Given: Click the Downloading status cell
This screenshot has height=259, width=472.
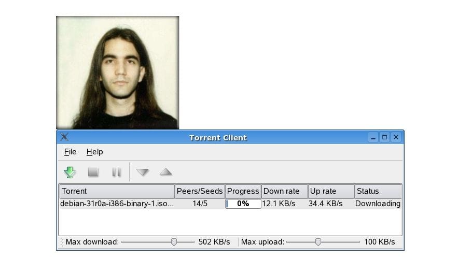Looking at the screenshot, I should click(x=378, y=204).
